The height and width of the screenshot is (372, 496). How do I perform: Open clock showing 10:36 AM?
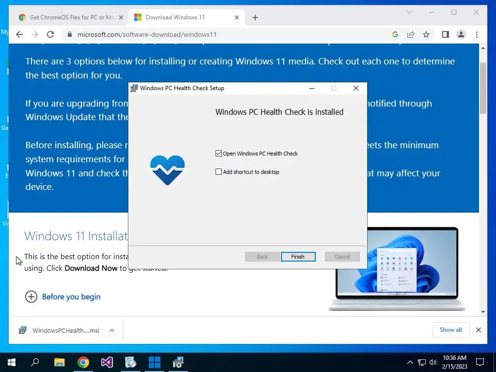click(454, 362)
